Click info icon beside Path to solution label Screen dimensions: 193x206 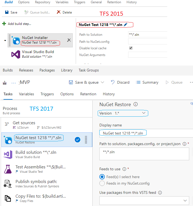click(x=184, y=144)
